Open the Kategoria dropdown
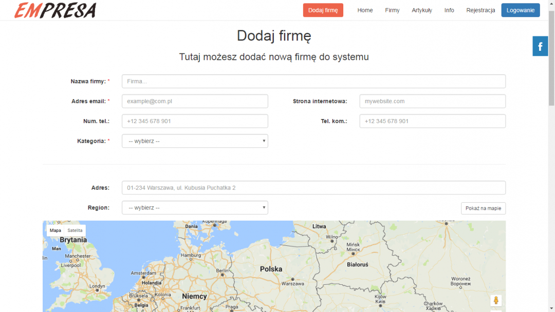Screen dimensions: 555x312 point(195,141)
